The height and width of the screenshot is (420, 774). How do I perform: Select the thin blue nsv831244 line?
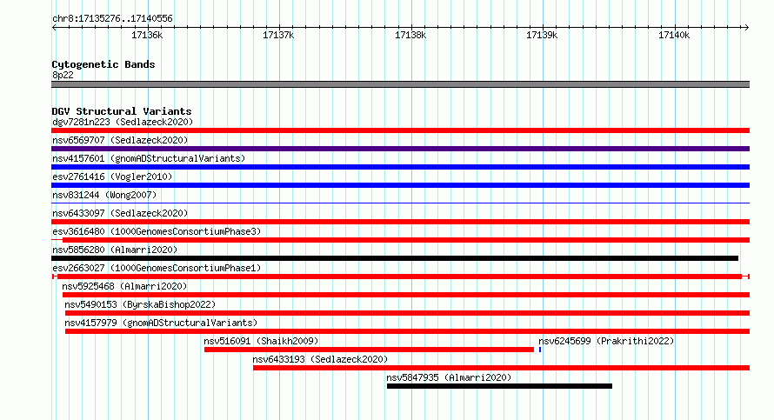pyautogui.click(x=400, y=203)
